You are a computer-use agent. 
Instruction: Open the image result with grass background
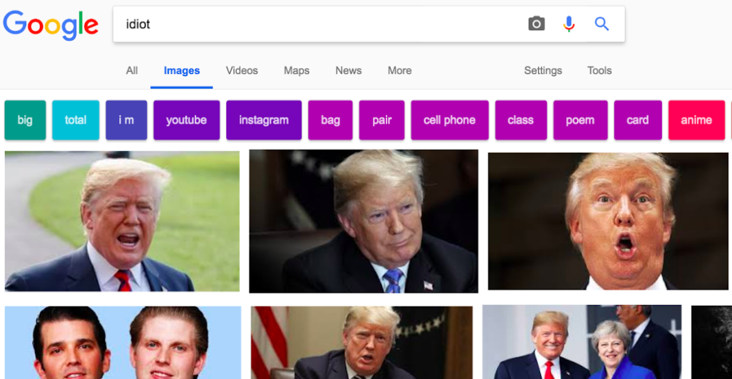click(122, 221)
